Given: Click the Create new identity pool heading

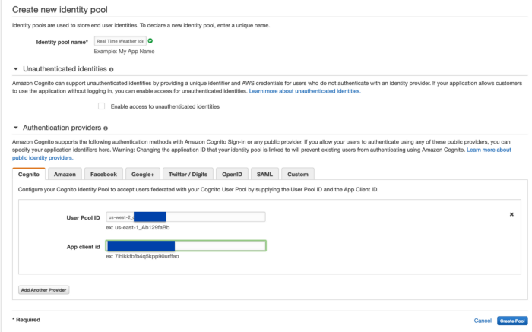Looking at the screenshot, I should 60,9.
